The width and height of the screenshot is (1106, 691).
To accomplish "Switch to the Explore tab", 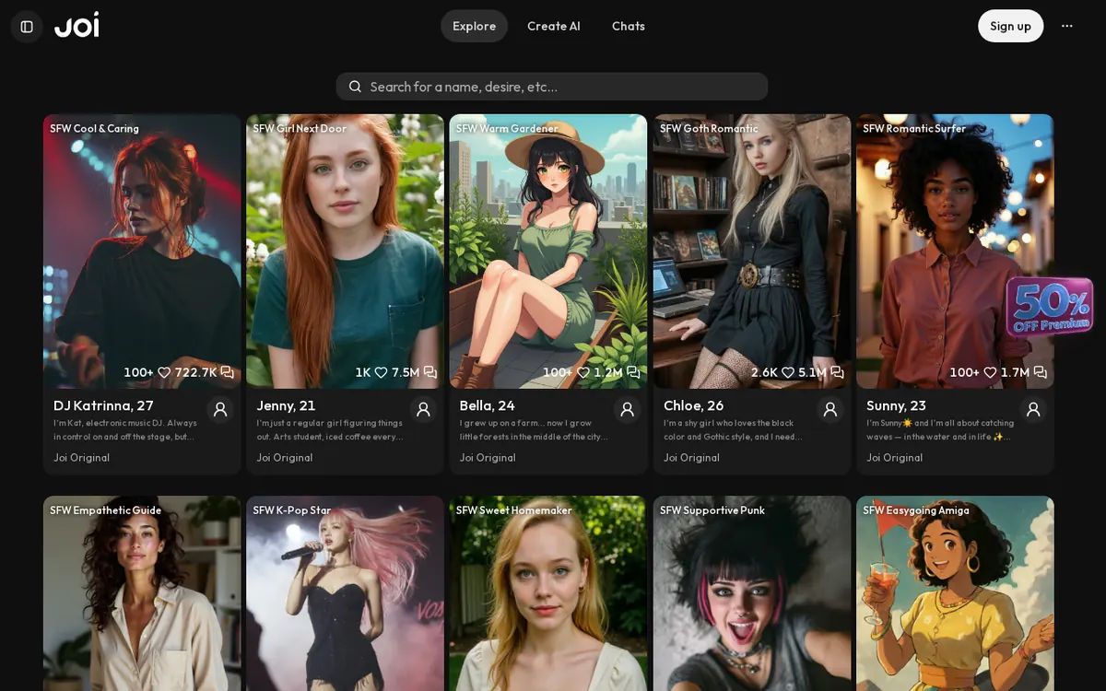I will tap(474, 26).
